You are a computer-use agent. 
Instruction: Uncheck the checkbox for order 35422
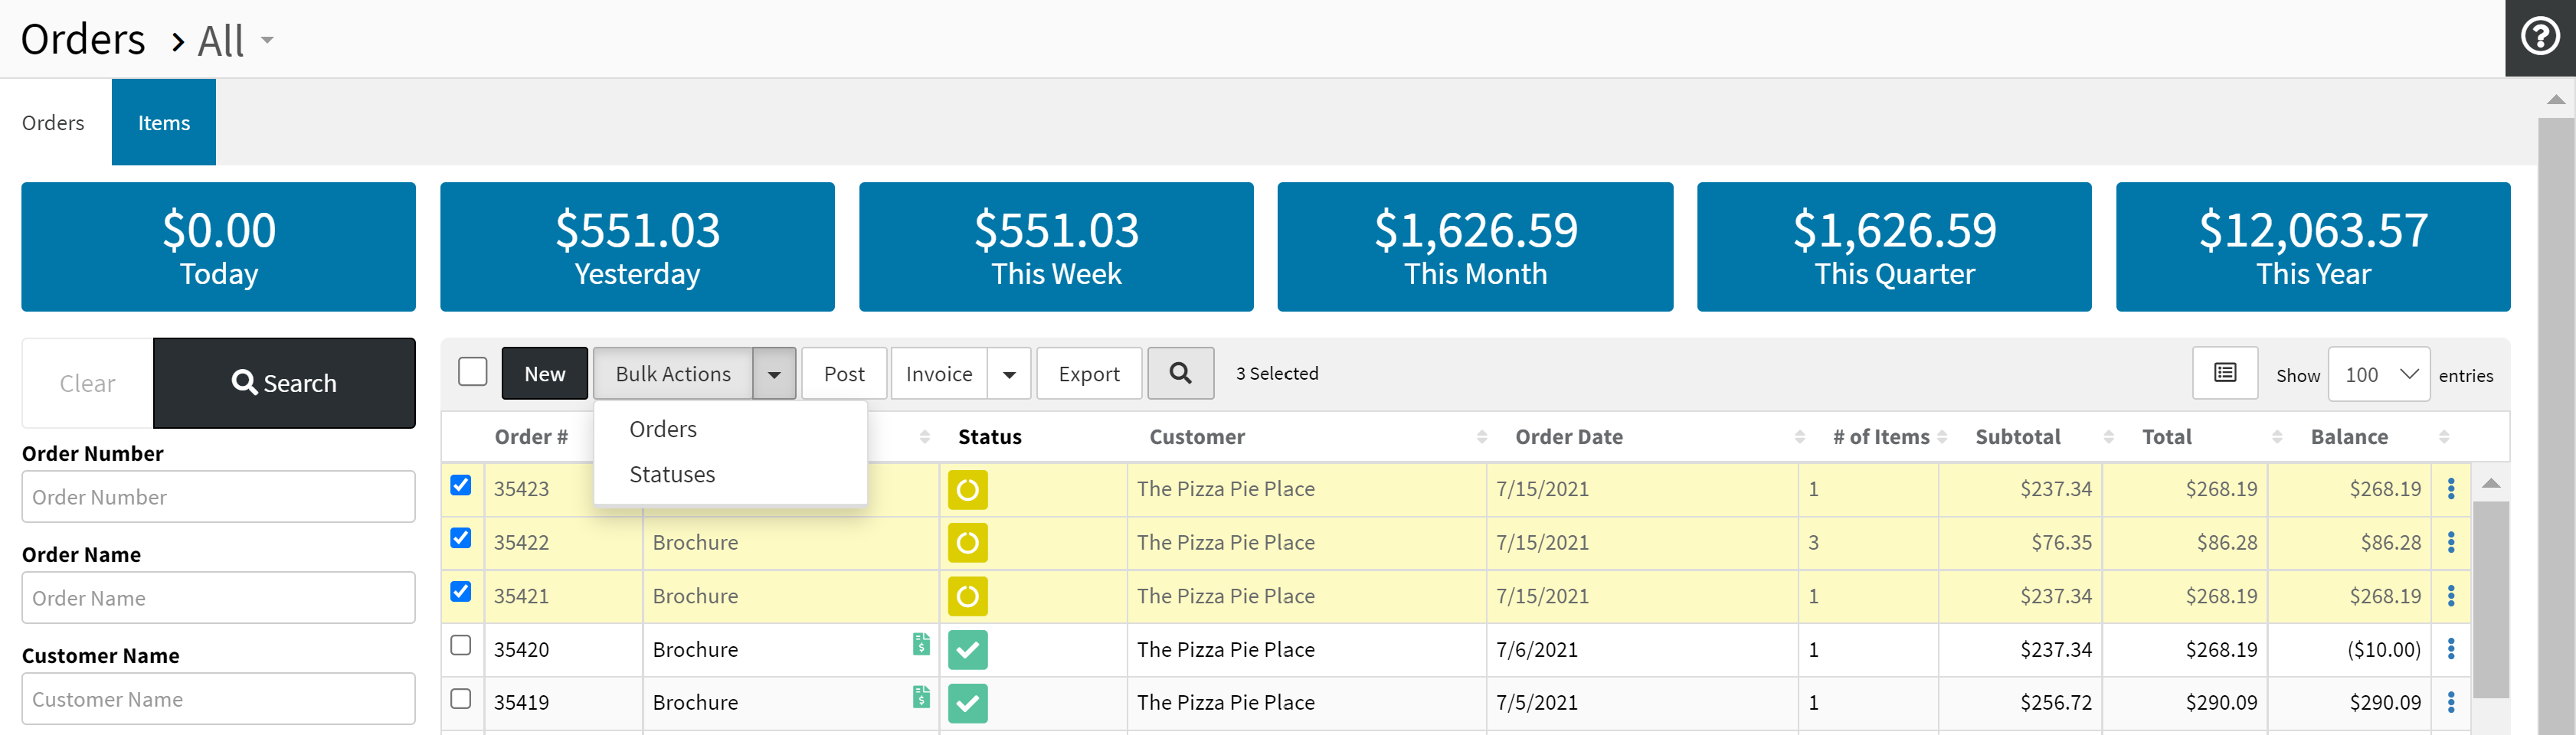(460, 538)
